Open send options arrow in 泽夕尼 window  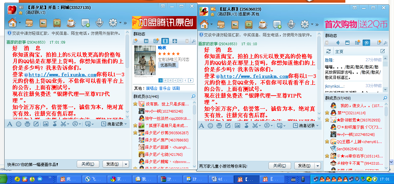click(126, 164)
